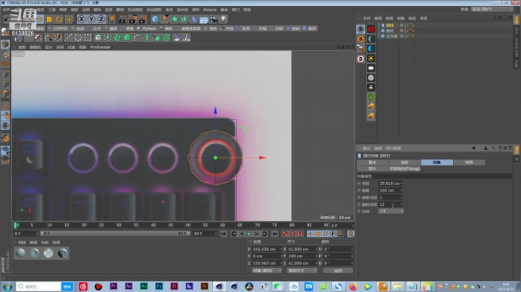Click the X-axis lock icon

(x=81, y=19)
